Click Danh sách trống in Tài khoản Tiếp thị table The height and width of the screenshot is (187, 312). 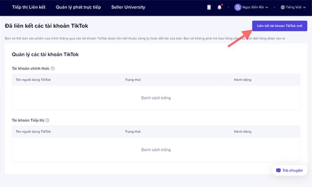156,150
